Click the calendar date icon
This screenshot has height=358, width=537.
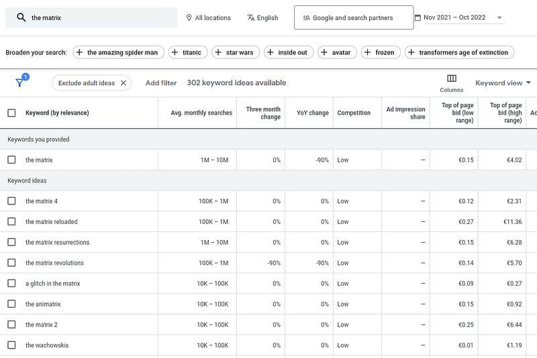coord(418,17)
